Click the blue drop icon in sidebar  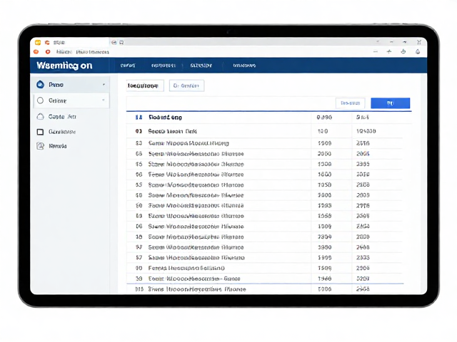point(40,85)
